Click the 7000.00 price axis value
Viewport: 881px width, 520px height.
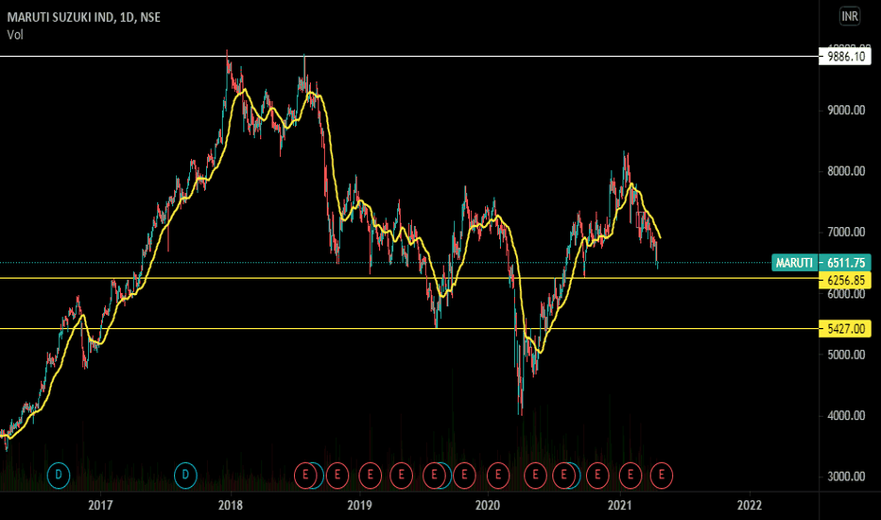[x=846, y=232]
